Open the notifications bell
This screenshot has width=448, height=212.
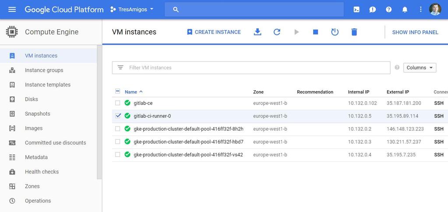[x=405, y=10]
